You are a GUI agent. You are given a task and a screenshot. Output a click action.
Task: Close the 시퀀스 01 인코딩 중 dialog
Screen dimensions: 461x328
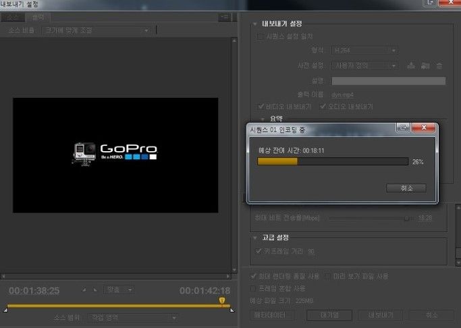tap(423, 128)
